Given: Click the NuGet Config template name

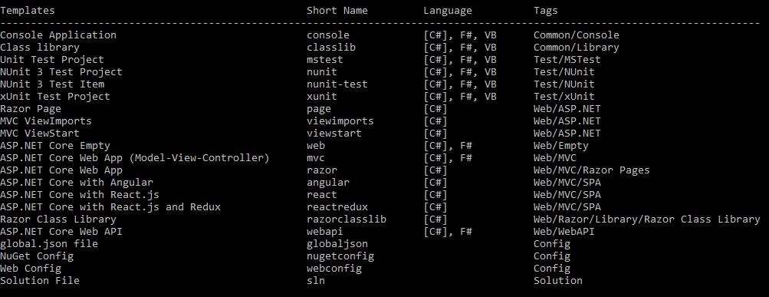Looking at the screenshot, I should tap(37, 256).
